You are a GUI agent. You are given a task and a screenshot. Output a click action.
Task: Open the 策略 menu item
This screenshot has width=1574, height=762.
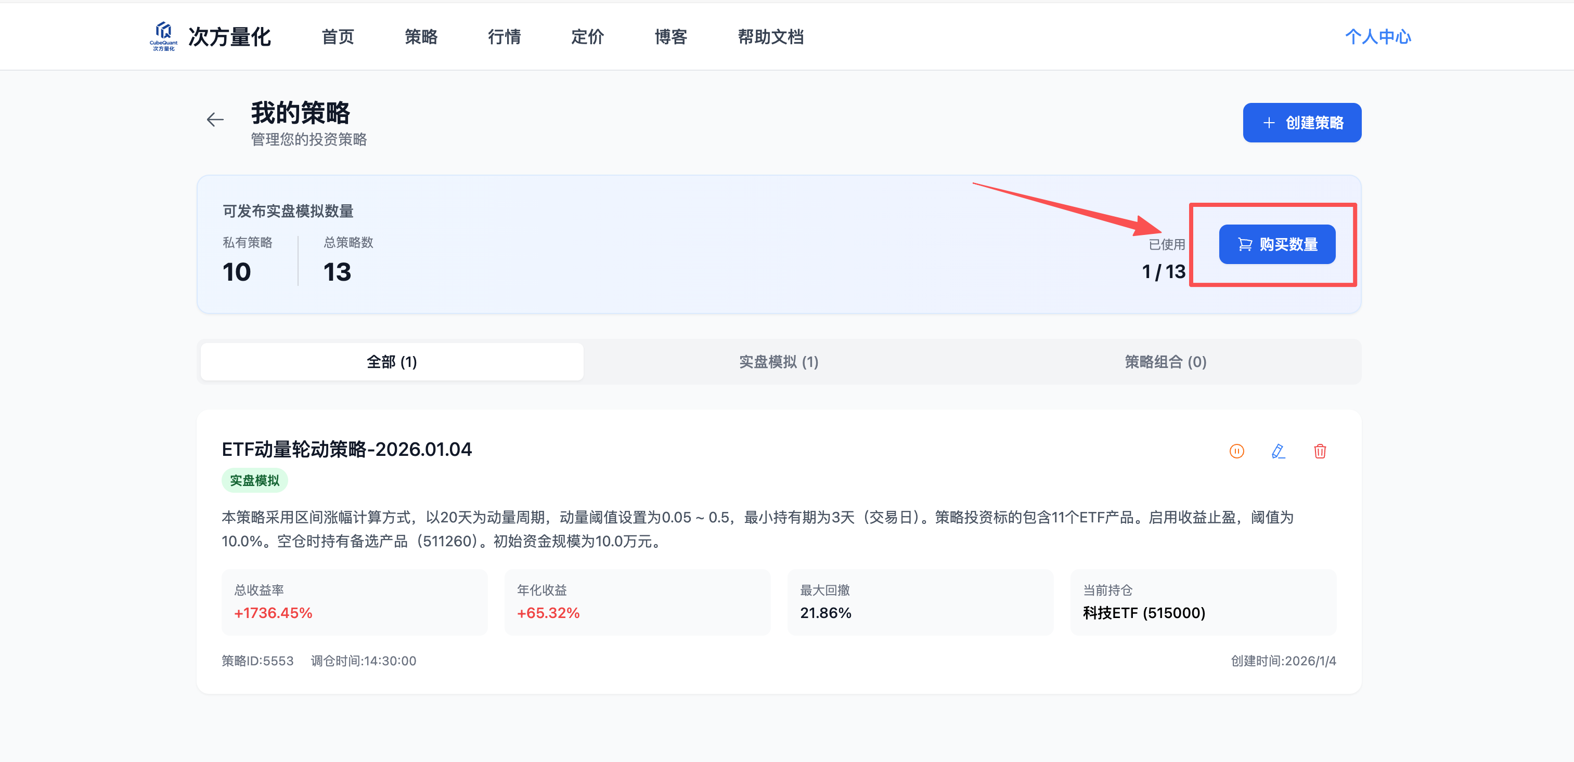pos(421,36)
